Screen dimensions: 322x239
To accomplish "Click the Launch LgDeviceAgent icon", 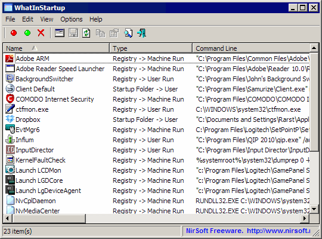I will (10, 191).
